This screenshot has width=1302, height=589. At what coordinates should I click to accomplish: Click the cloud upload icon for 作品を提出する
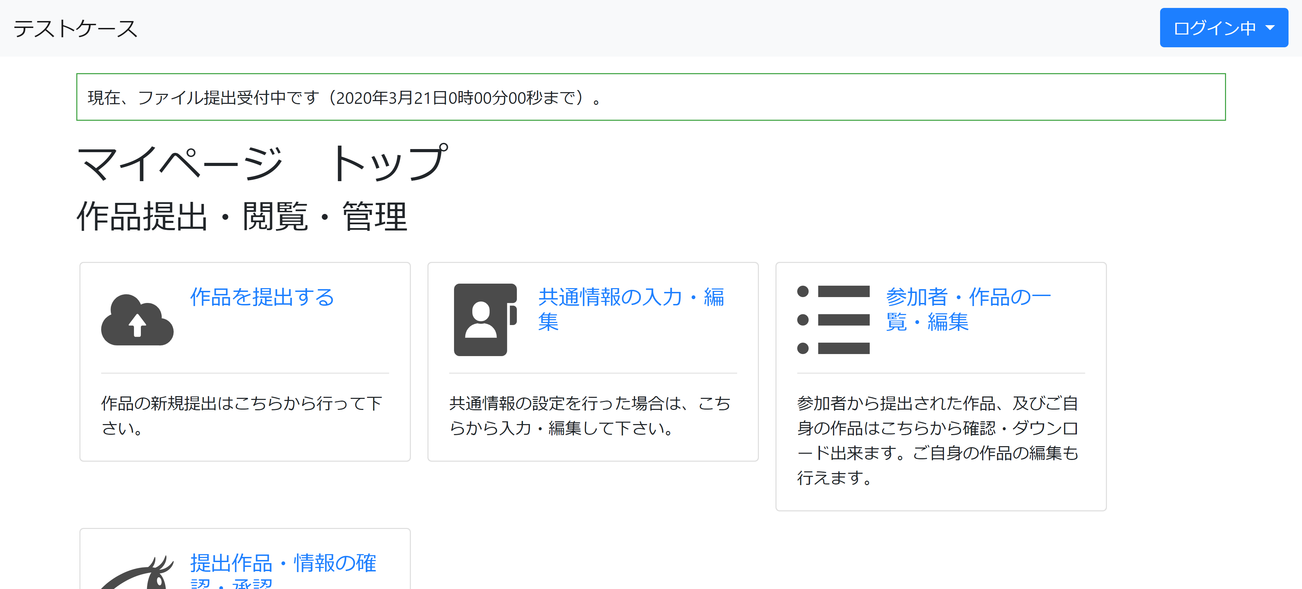pos(137,320)
